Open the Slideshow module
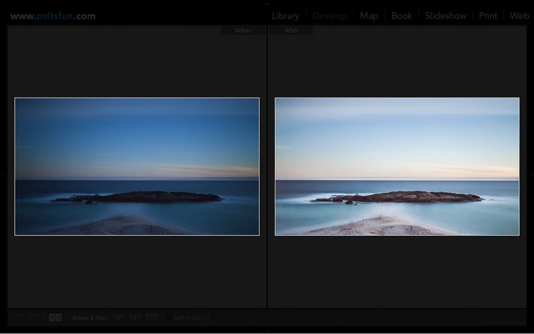Viewport: 534px width, 334px height. [x=446, y=16]
